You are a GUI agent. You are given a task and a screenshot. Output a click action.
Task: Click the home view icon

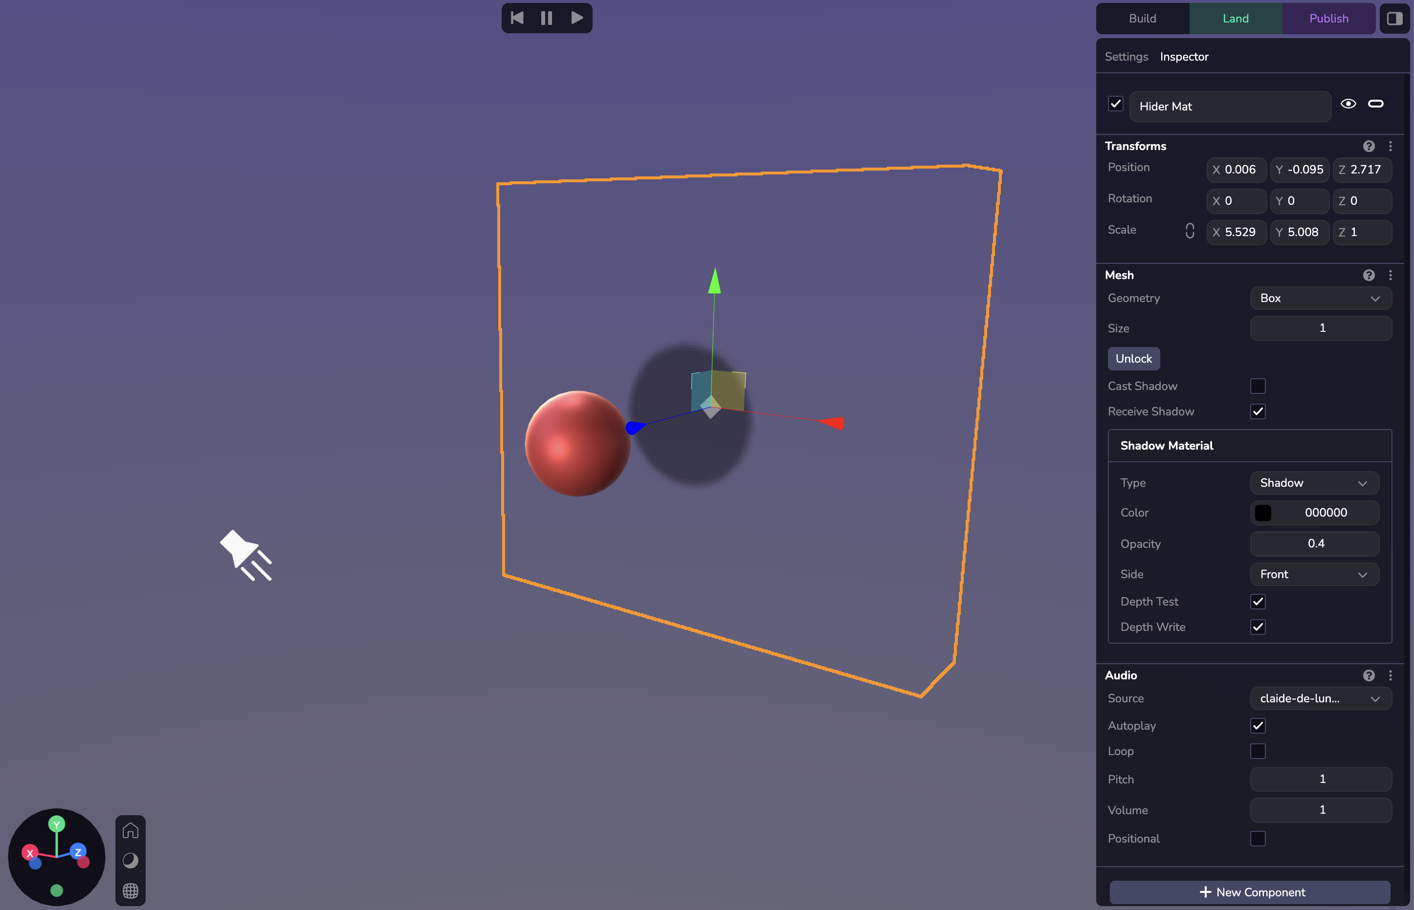131,831
